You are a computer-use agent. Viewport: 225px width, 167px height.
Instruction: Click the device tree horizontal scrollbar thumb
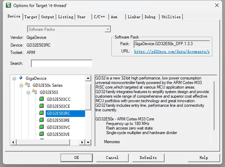point(43,142)
